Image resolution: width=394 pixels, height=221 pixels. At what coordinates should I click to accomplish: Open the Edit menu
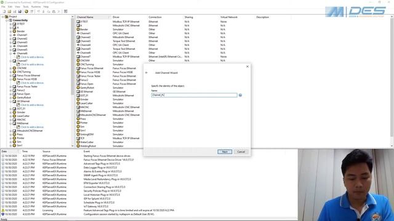click(10, 7)
